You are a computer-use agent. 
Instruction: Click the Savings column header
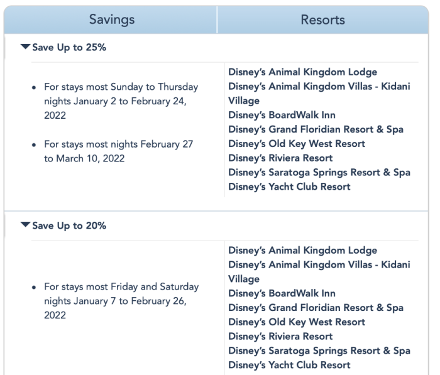(111, 20)
